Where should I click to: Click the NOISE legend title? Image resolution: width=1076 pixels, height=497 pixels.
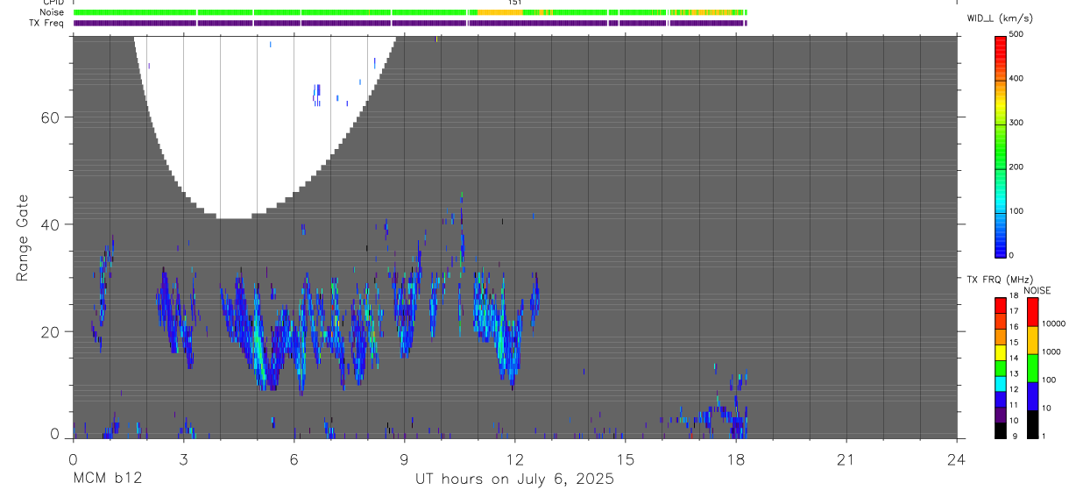tap(1037, 290)
